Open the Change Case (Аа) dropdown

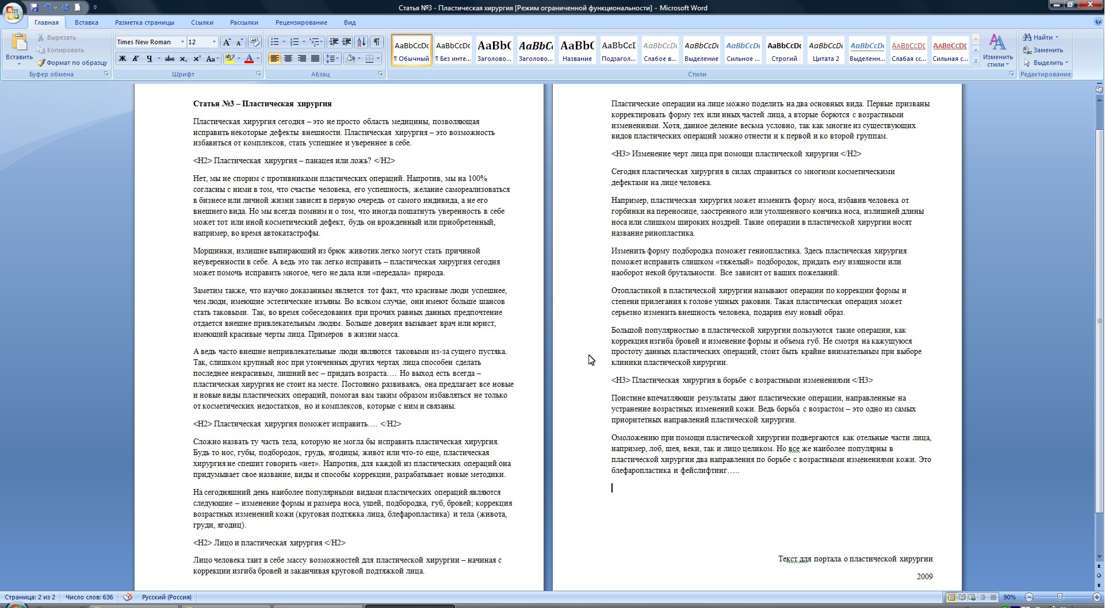pyautogui.click(x=212, y=59)
